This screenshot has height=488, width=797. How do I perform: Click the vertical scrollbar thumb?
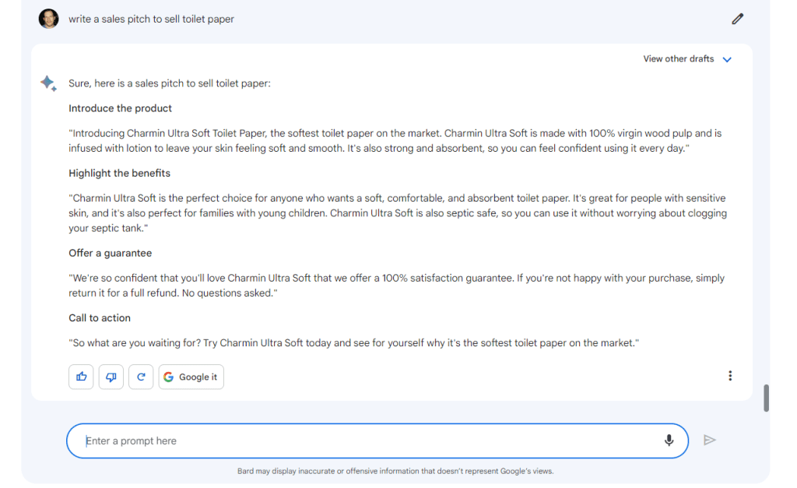click(x=766, y=398)
